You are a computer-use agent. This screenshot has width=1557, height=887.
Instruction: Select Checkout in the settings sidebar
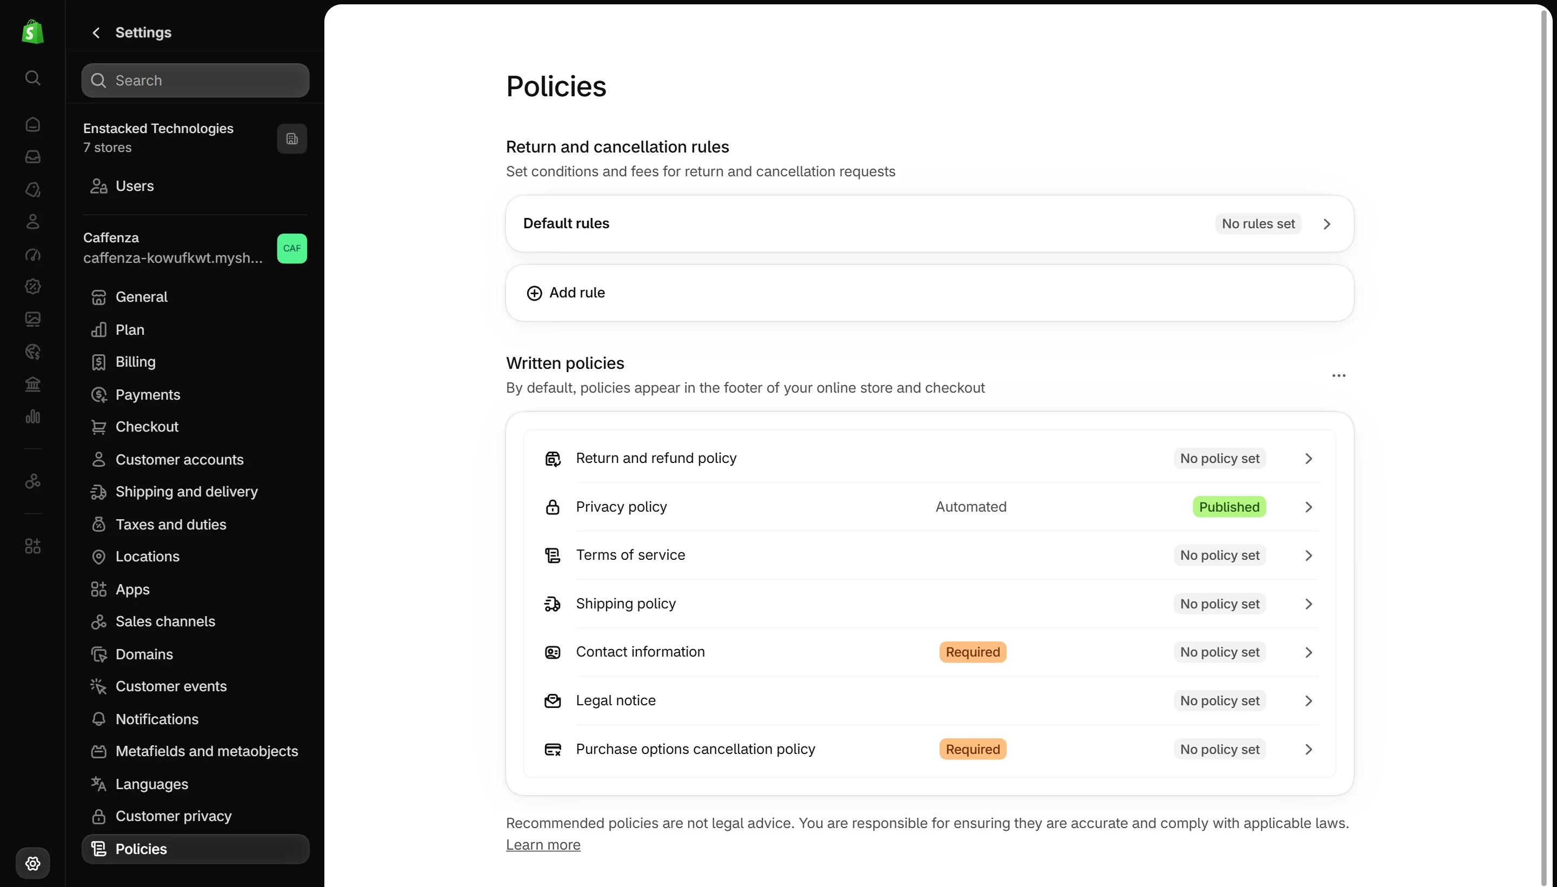(x=195, y=426)
